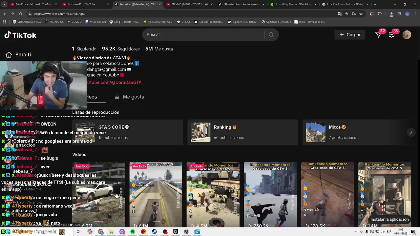Open pinned video Grito de fan
Image resolution: width=420 pixels, height=236 pixels.
pos(156,195)
